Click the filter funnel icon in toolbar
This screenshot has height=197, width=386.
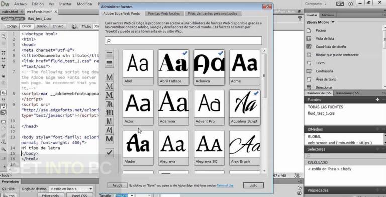300,18
